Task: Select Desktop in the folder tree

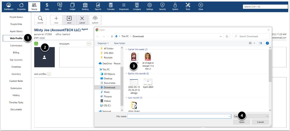Action: pyautogui.click(x=108, y=78)
